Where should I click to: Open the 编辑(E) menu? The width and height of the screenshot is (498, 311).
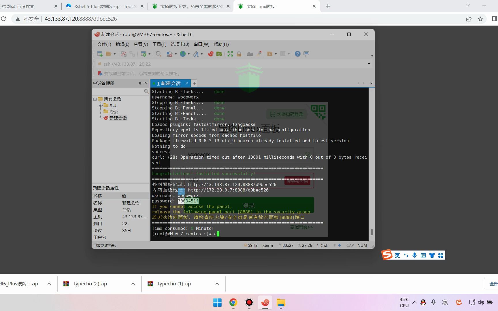pyautogui.click(x=122, y=44)
